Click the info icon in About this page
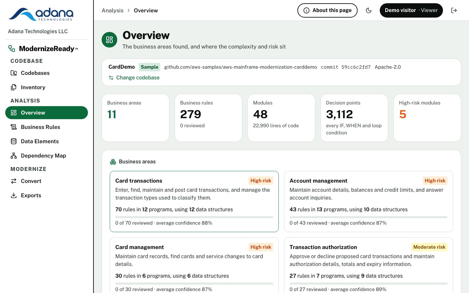Image resolution: width=469 pixels, height=293 pixels. tap(306, 10)
